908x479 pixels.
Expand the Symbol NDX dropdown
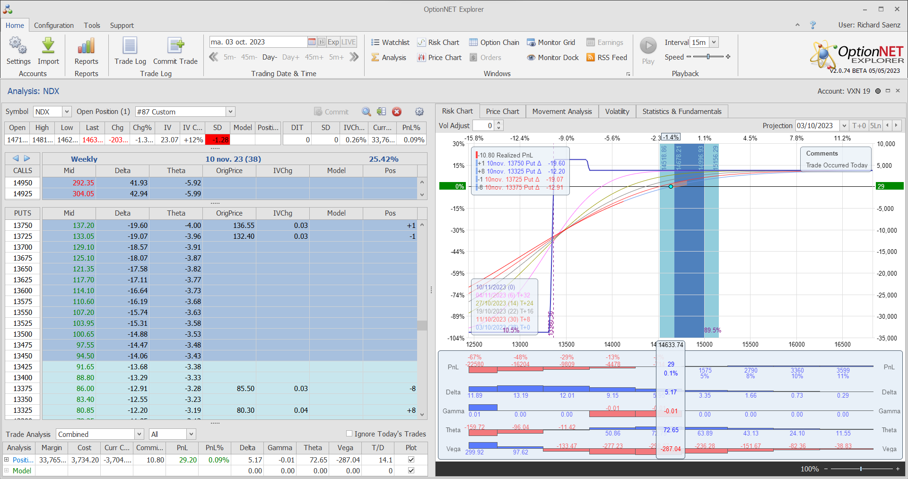point(67,112)
